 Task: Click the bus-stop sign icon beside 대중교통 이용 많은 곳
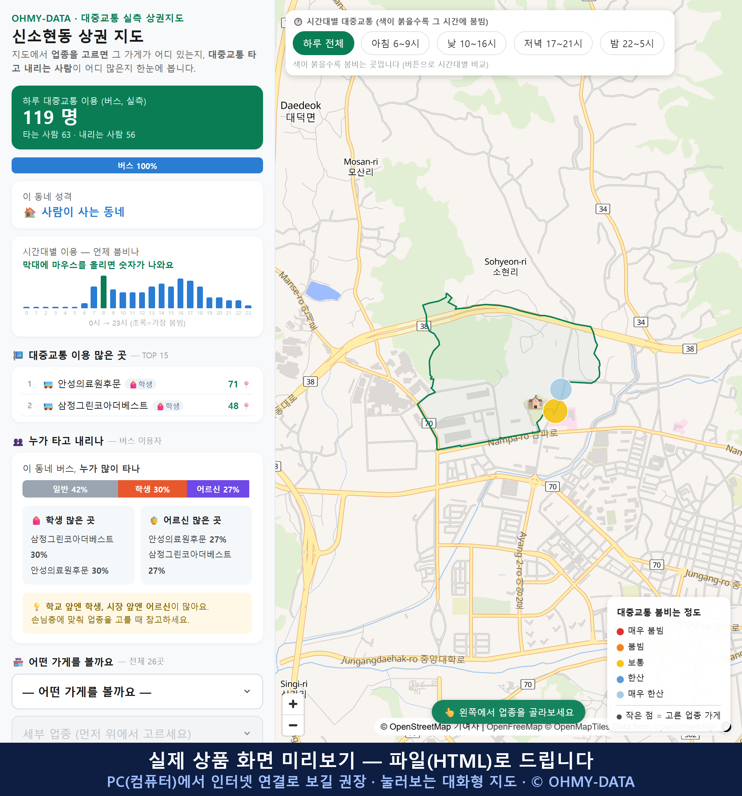coord(18,355)
